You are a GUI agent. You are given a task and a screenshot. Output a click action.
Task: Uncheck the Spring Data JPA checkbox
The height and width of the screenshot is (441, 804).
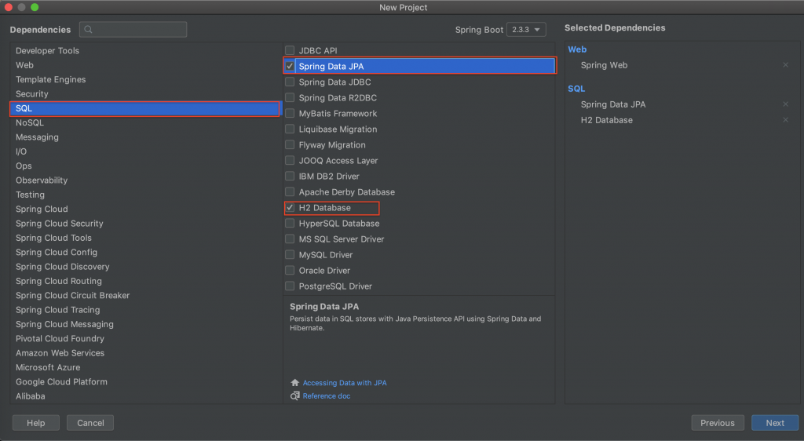tap(291, 67)
